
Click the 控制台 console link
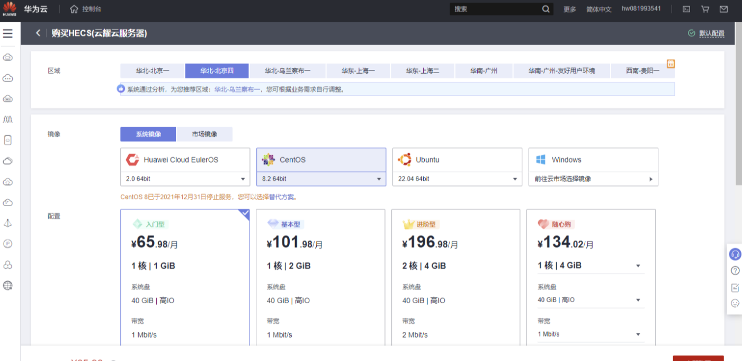click(x=92, y=9)
